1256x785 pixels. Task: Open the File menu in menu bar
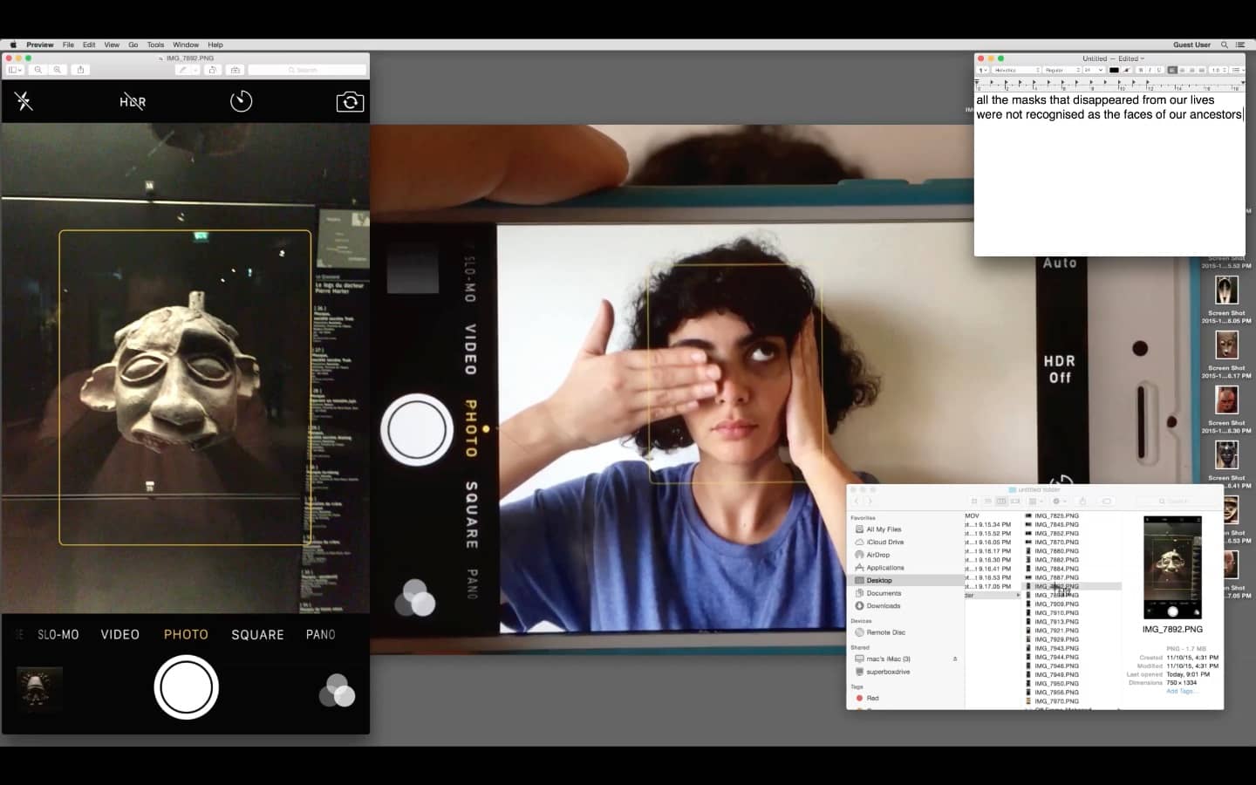tap(68, 44)
